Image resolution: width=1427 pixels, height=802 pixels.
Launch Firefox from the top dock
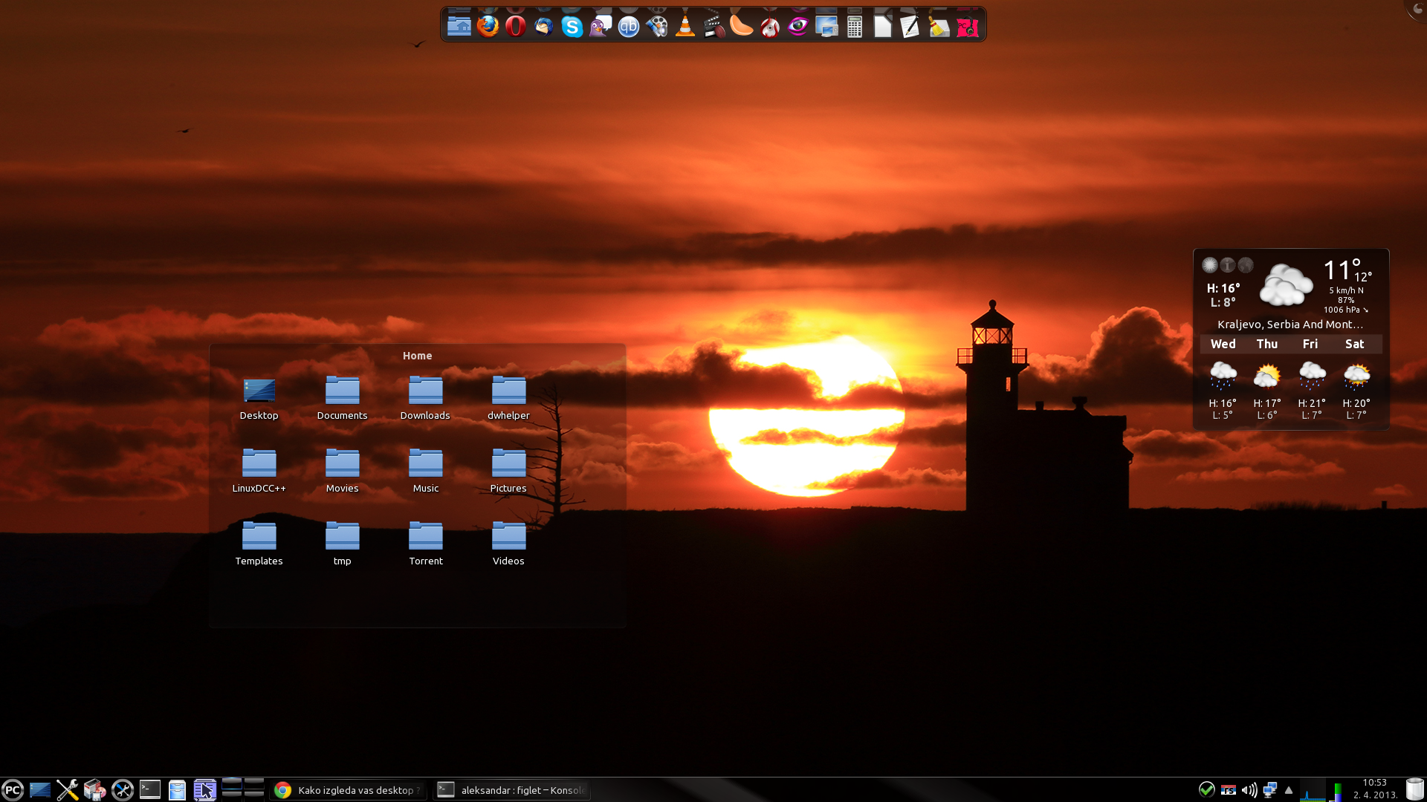[x=488, y=27]
